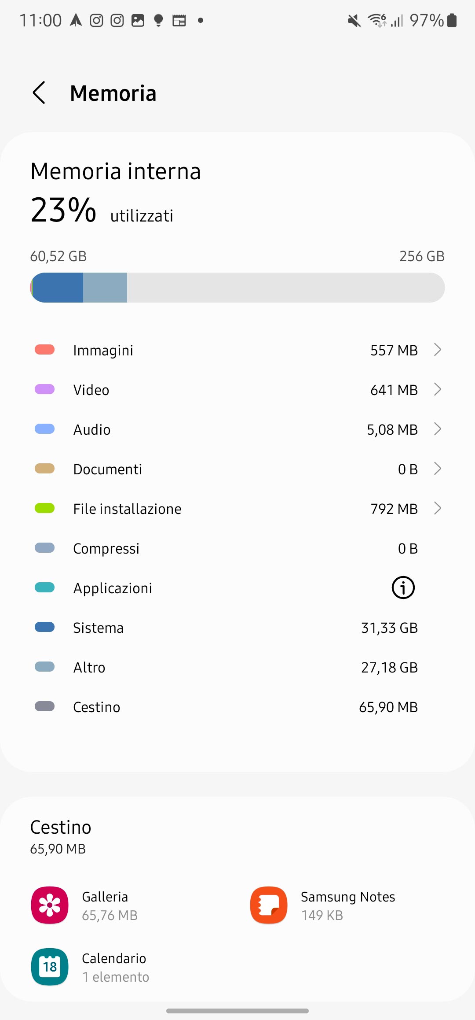Open Galleria trash app icon
This screenshot has height=1020, width=475.
pyautogui.click(x=50, y=905)
